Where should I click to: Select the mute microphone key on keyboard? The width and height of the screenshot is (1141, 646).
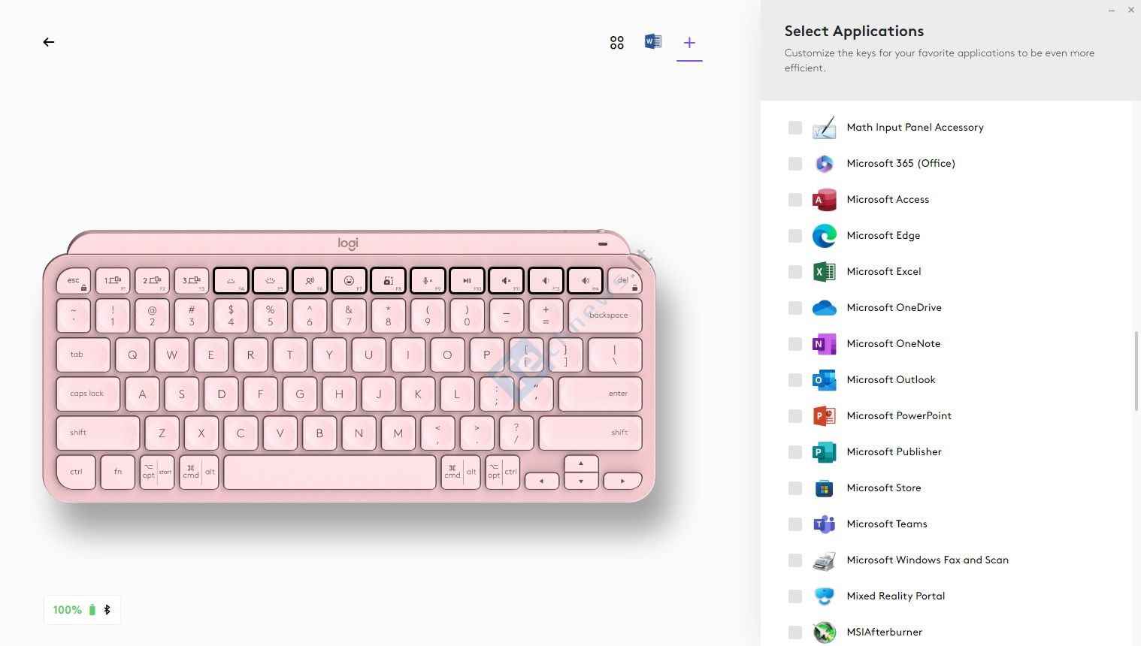(428, 281)
